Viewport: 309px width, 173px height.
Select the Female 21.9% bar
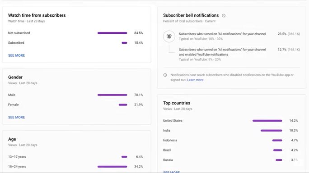tap(123, 105)
